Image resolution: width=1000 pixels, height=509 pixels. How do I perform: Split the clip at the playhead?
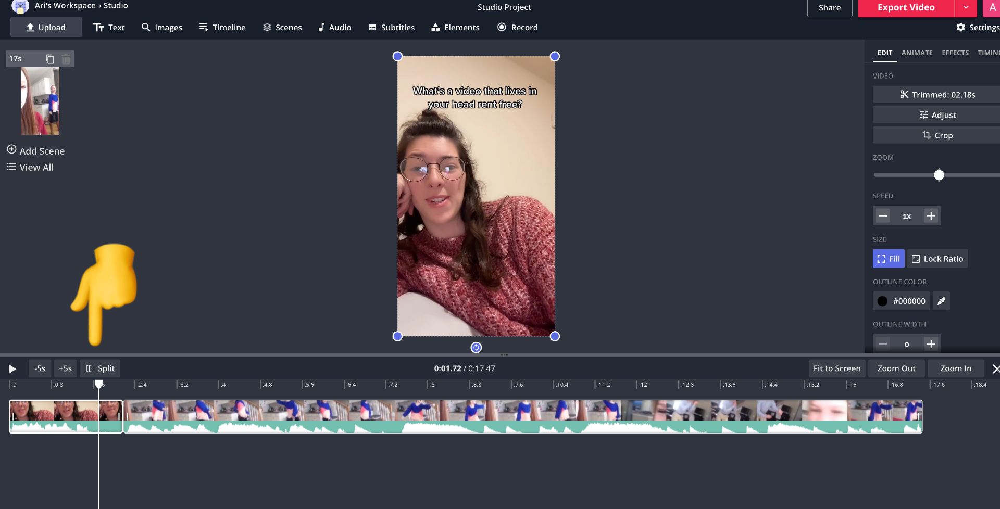(100, 368)
